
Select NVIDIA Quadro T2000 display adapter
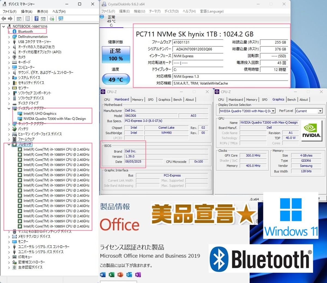tap(55, 119)
